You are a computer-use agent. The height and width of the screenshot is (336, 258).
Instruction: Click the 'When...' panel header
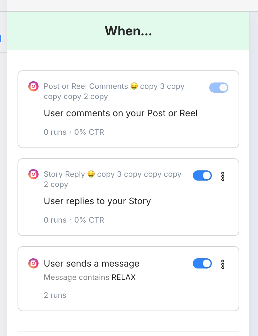[x=128, y=31]
